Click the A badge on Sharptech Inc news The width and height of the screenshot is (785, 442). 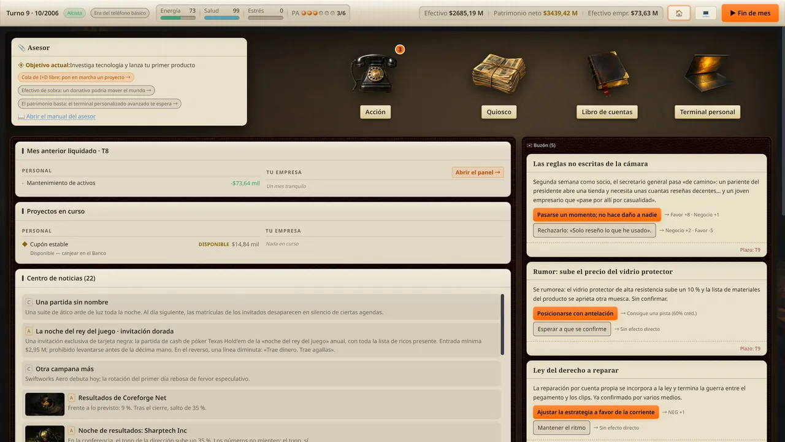coord(71,430)
